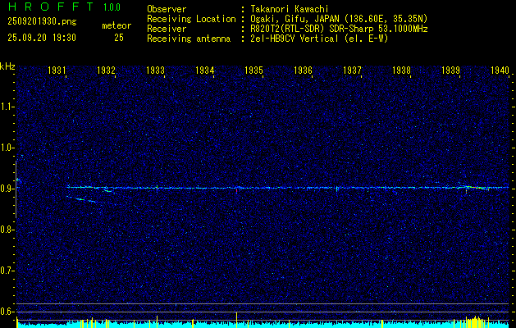Click the 1934 time marker

pos(204,71)
